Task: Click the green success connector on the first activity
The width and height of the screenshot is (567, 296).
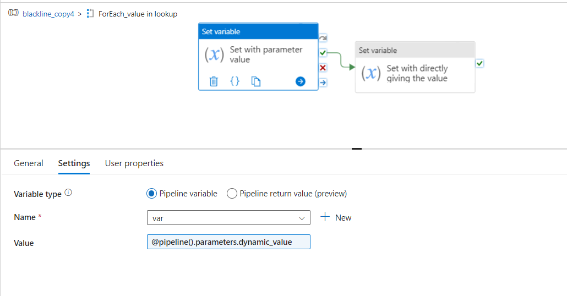Action: [x=323, y=53]
